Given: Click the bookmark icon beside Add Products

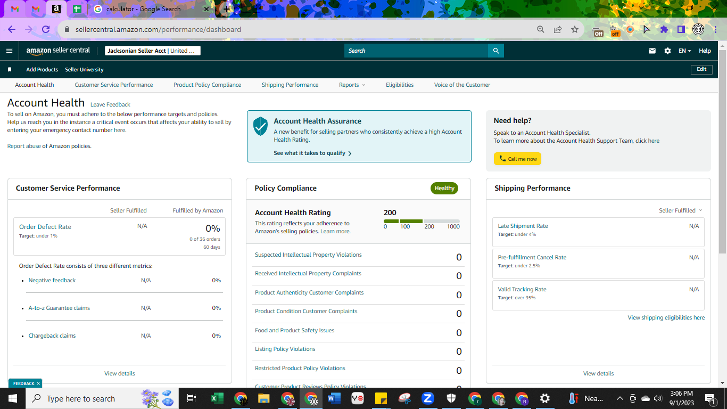Looking at the screenshot, I should (10, 69).
